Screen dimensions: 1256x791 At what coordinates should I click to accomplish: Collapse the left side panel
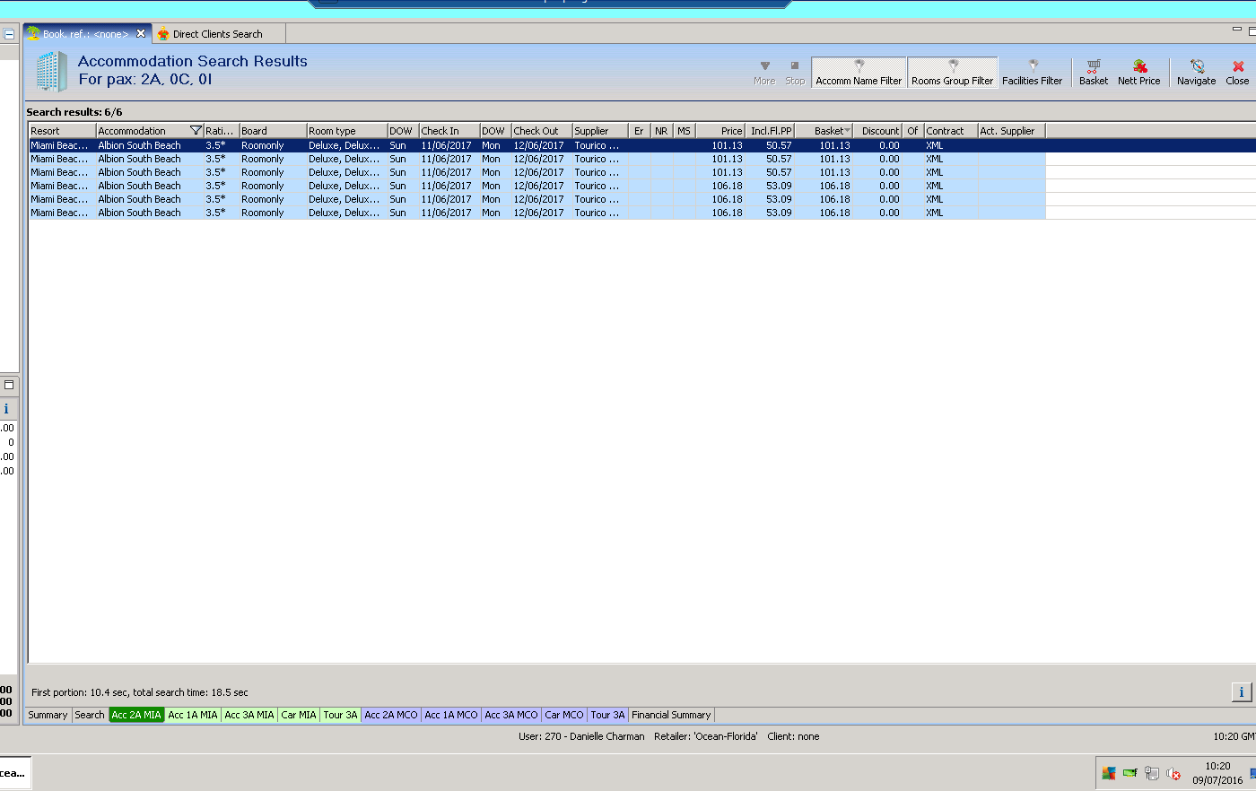(x=9, y=34)
